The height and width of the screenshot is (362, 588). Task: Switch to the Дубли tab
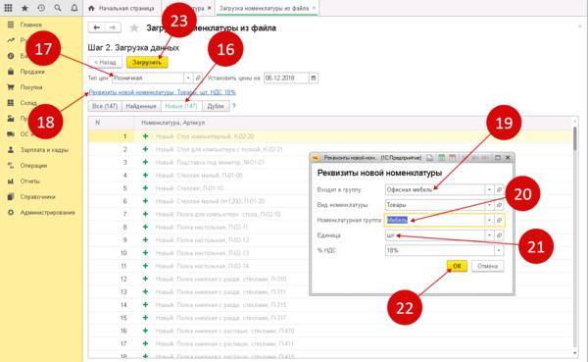coord(216,106)
